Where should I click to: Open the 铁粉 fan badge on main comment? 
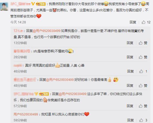[x=41, y=4]
